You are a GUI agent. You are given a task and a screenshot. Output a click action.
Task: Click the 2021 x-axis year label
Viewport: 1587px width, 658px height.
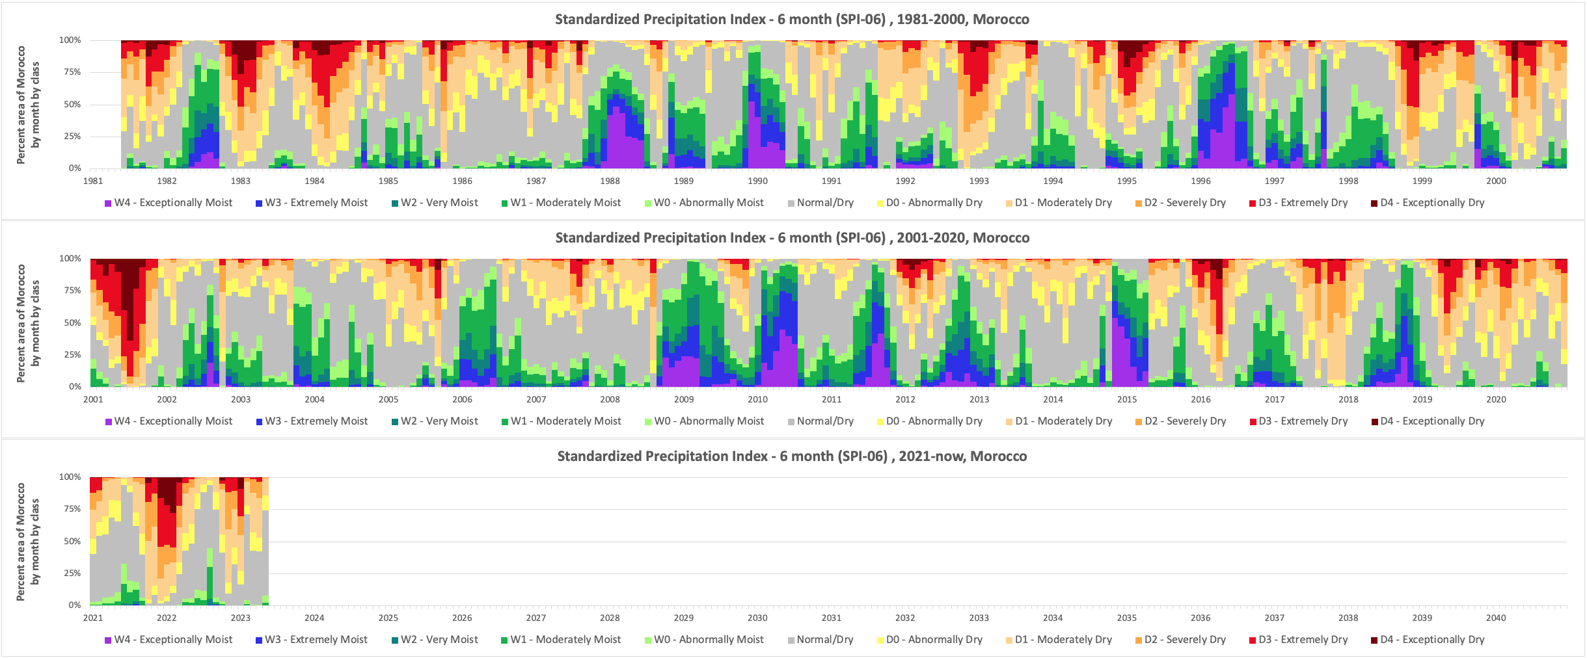[x=93, y=618]
